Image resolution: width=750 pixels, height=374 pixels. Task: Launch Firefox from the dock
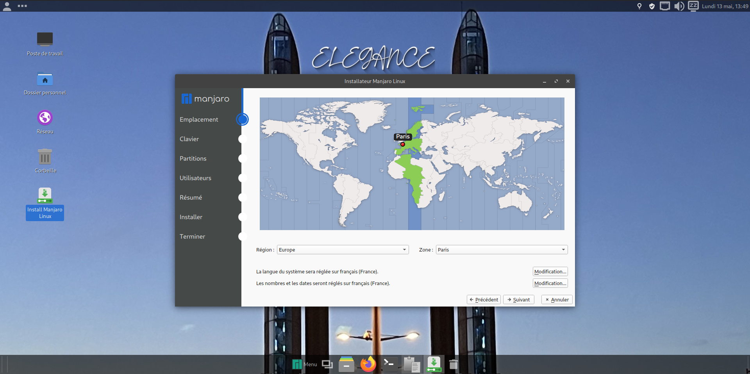368,364
